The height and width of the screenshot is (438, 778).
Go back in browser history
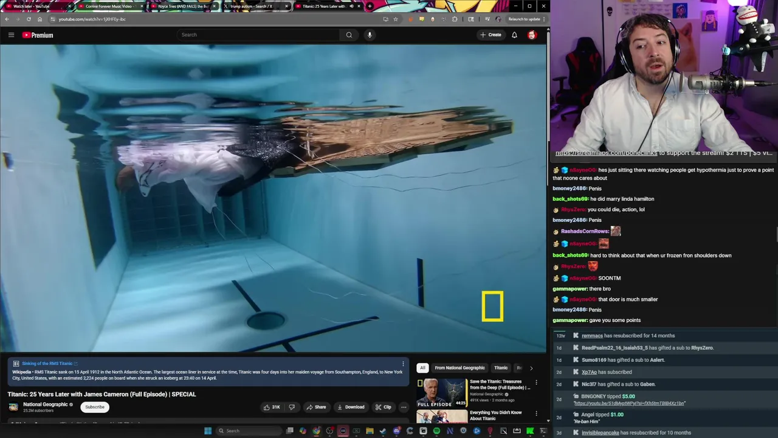[x=7, y=19]
